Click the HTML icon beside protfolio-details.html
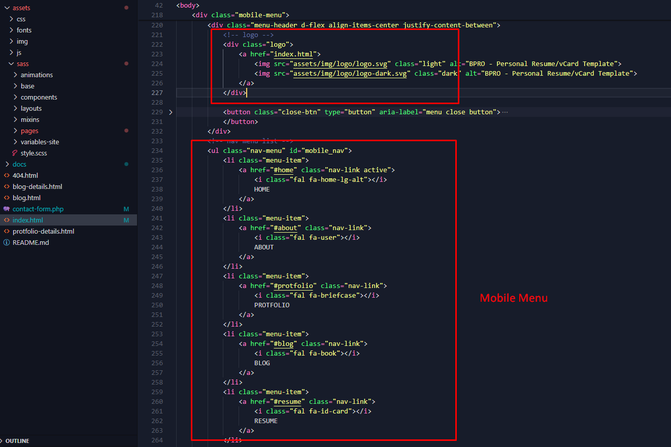671x447 pixels. [x=7, y=231]
